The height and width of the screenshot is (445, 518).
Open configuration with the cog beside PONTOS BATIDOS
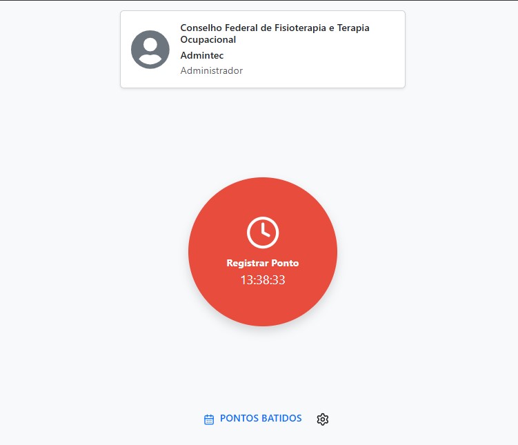tap(322, 419)
